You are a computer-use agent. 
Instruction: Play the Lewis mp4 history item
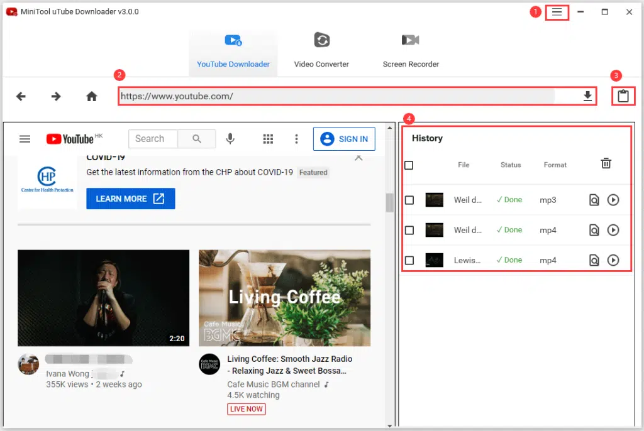coord(613,260)
